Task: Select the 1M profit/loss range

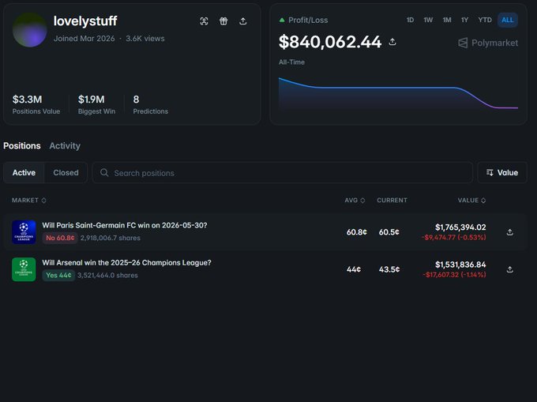Action: coord(447,20)
